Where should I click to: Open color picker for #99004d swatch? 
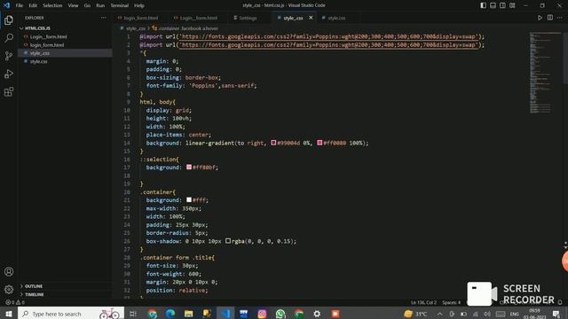click(x=273, y=143)
